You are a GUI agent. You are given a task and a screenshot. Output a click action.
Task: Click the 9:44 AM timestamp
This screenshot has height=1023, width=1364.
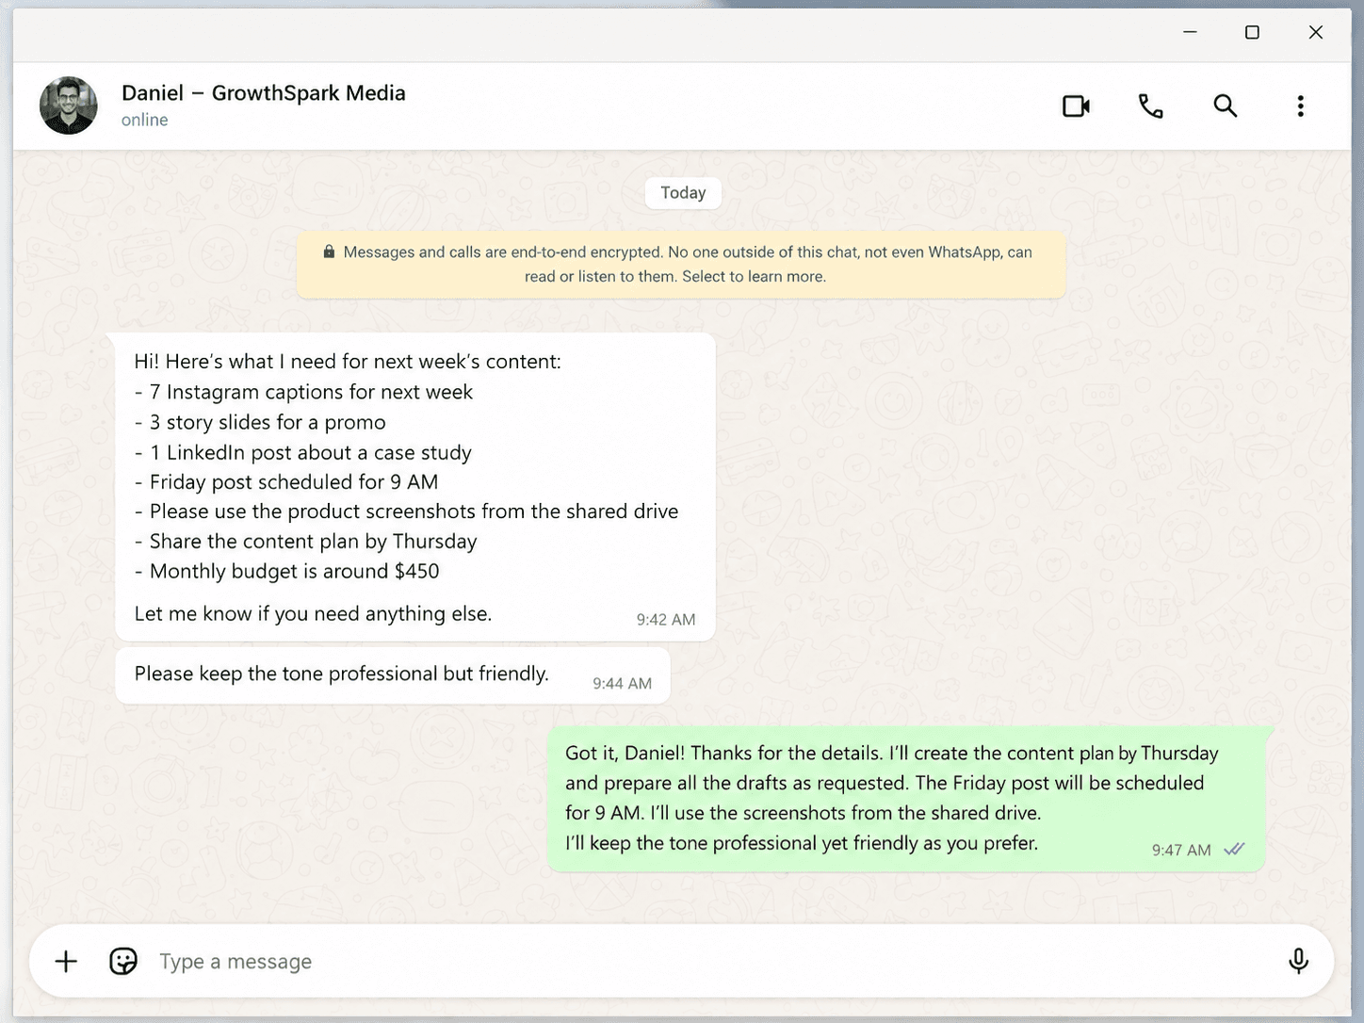pos(622,684)
